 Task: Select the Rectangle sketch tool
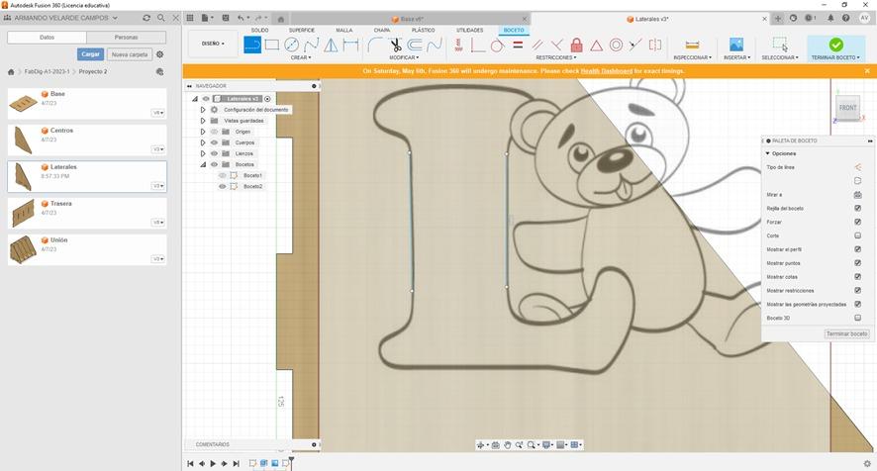[x=272, y=45]
